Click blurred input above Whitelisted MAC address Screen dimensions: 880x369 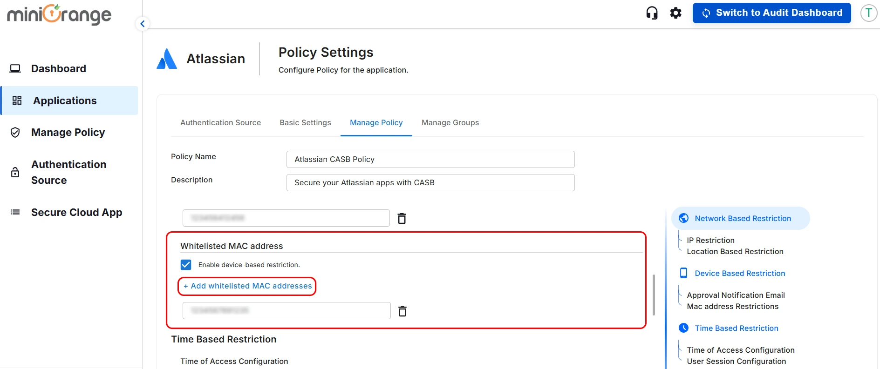[x=286, y=218]
